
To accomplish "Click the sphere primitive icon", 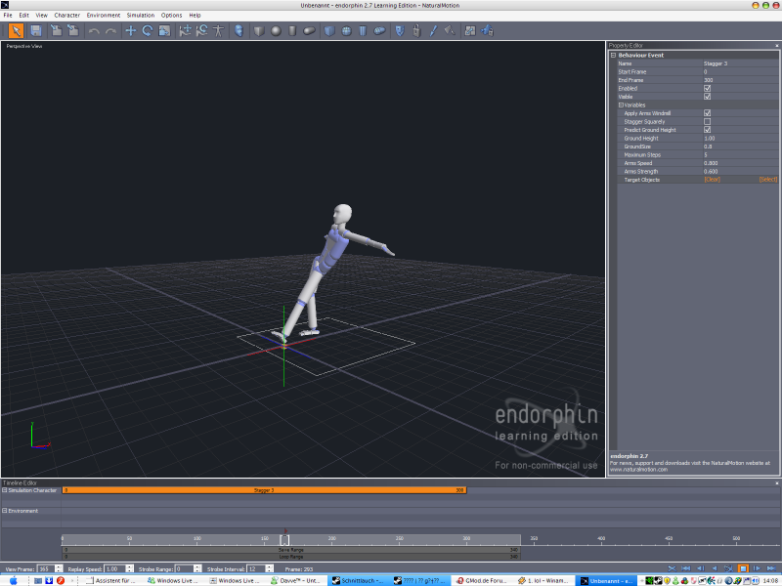I will click(276, 30).
